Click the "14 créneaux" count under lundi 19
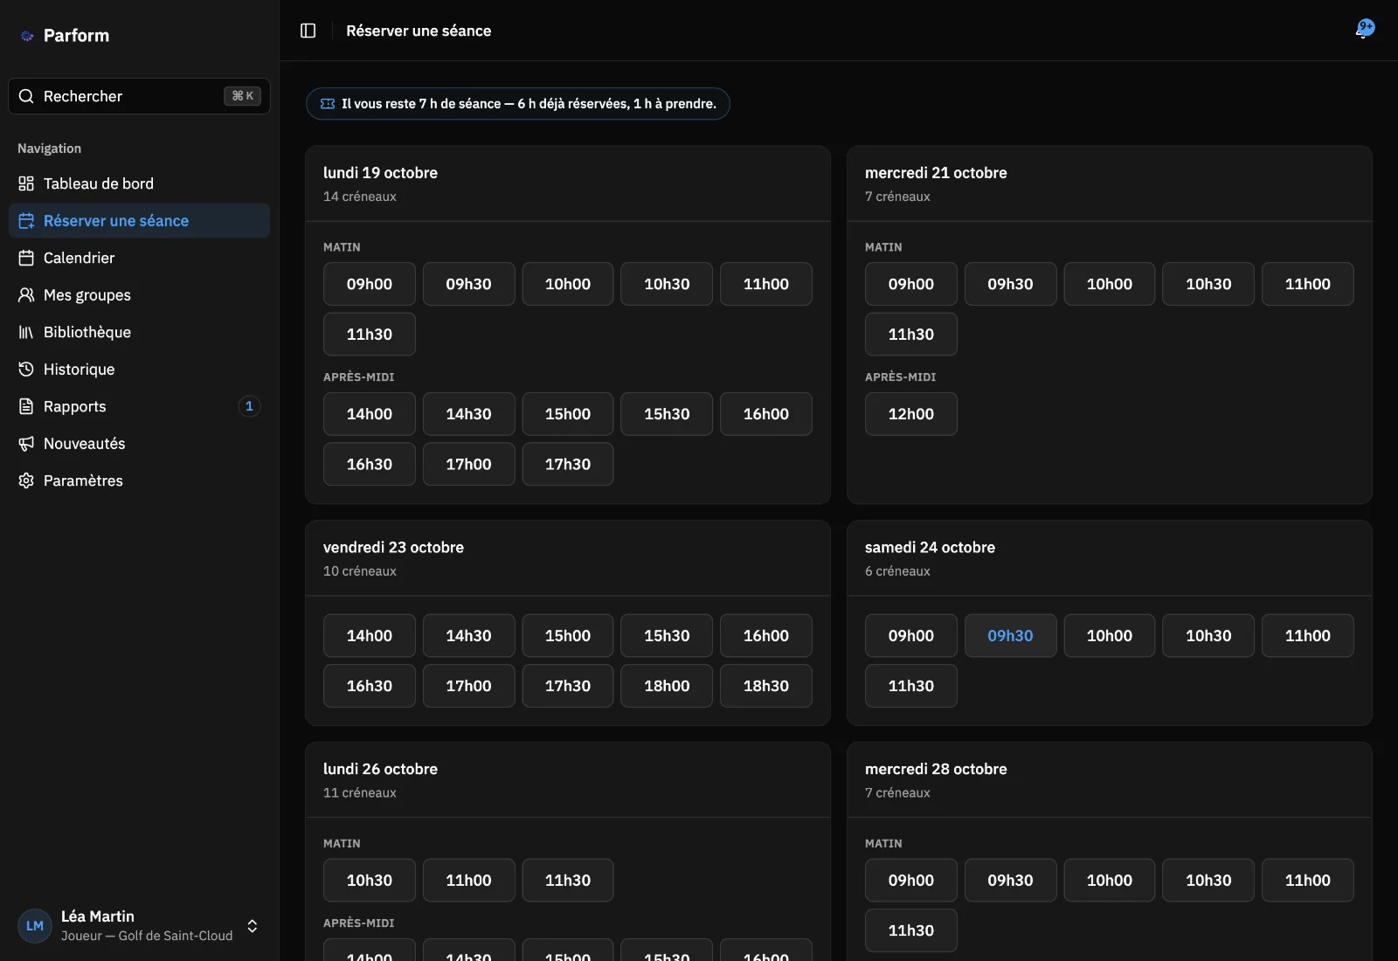1398x961 pixels. [x=360, y=197]
